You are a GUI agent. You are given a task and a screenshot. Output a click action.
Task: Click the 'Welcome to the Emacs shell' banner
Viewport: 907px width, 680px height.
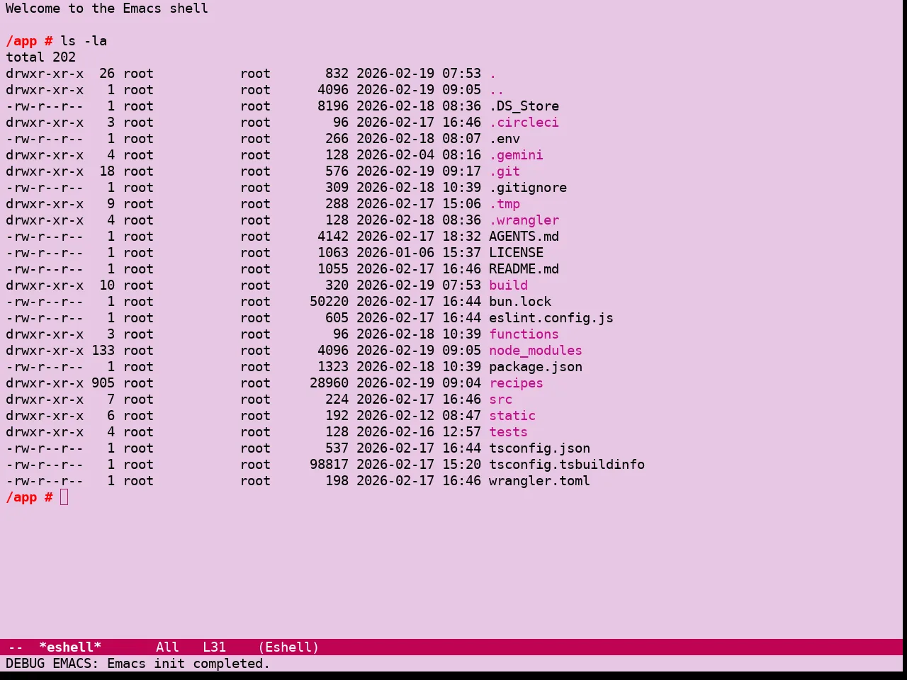pos(107,8)
